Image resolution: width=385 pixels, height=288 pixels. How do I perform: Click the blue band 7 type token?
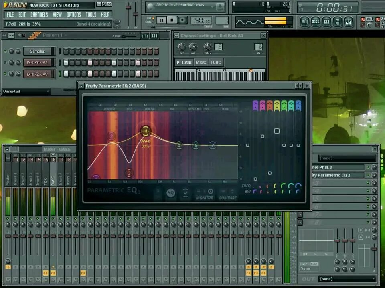[x=298, y=106]
